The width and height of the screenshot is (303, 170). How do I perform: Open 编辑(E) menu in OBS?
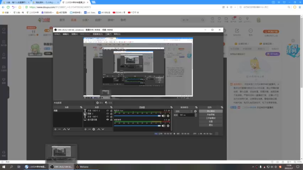[x=66, y=34]
